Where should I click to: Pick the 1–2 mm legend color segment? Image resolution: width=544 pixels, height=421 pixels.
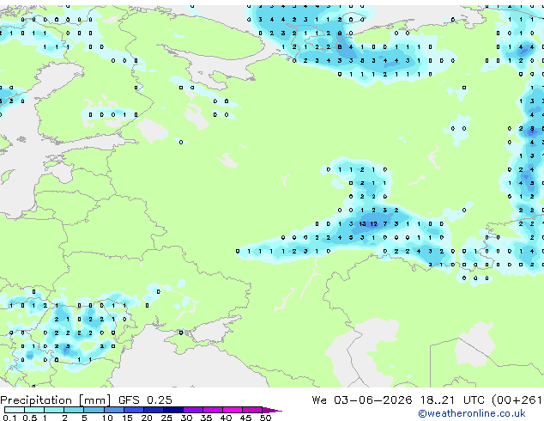(54, 410)
